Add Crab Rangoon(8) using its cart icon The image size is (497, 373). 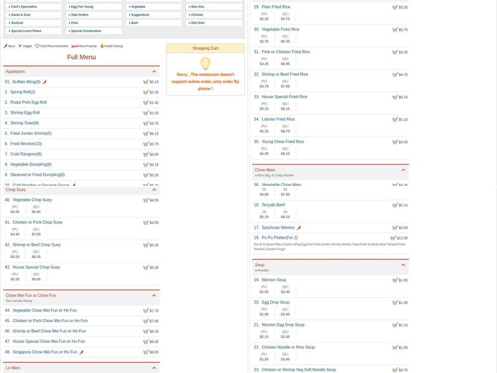pyautogui.click(x=146, y=154)
